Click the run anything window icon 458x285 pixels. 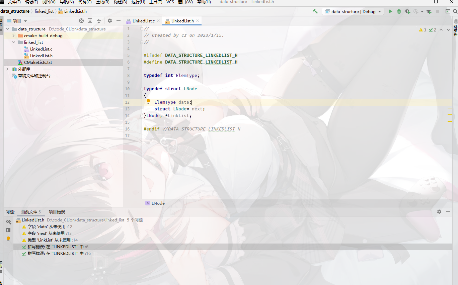(448, 11)
